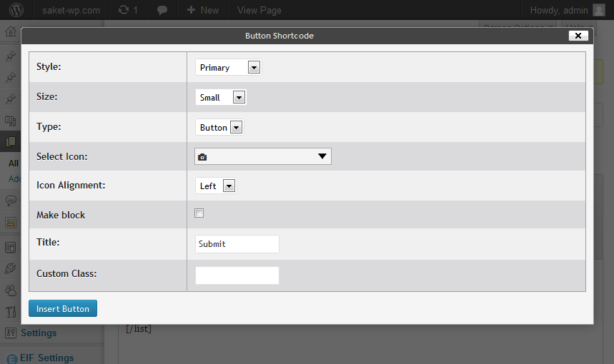Open the Tools icon in sidebar
This screenshot has height=364, width=614.
(x=11, y=312)
